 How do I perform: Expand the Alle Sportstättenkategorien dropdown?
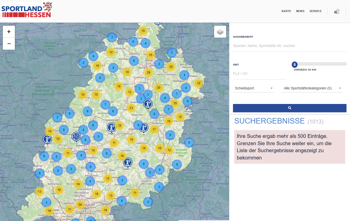coord(312,88)
